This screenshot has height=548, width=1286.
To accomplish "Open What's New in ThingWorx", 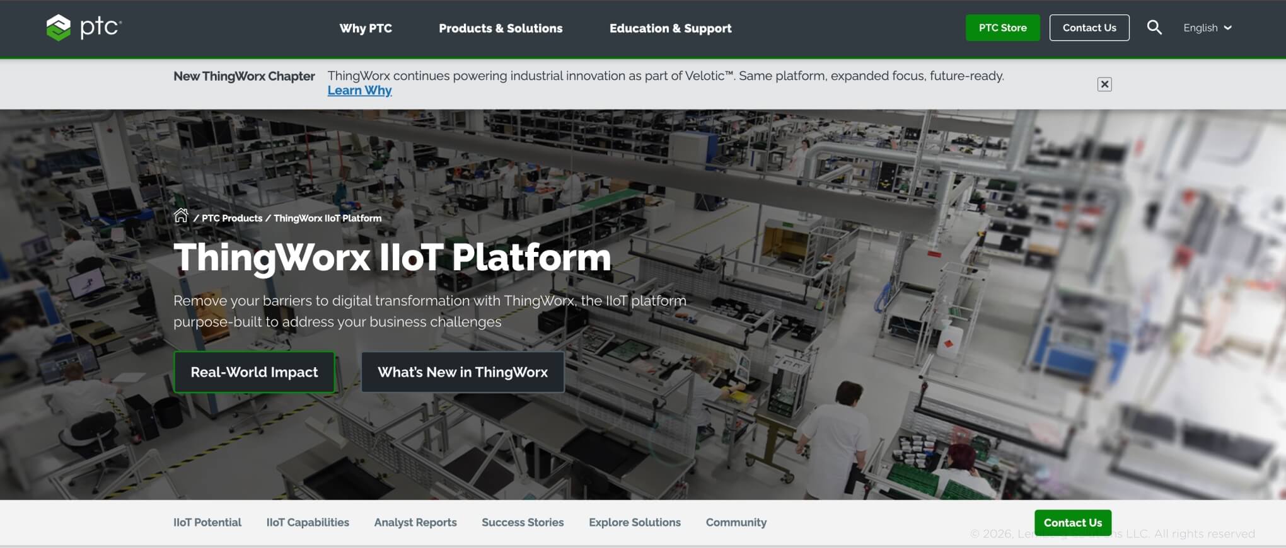I will (463, 372).
